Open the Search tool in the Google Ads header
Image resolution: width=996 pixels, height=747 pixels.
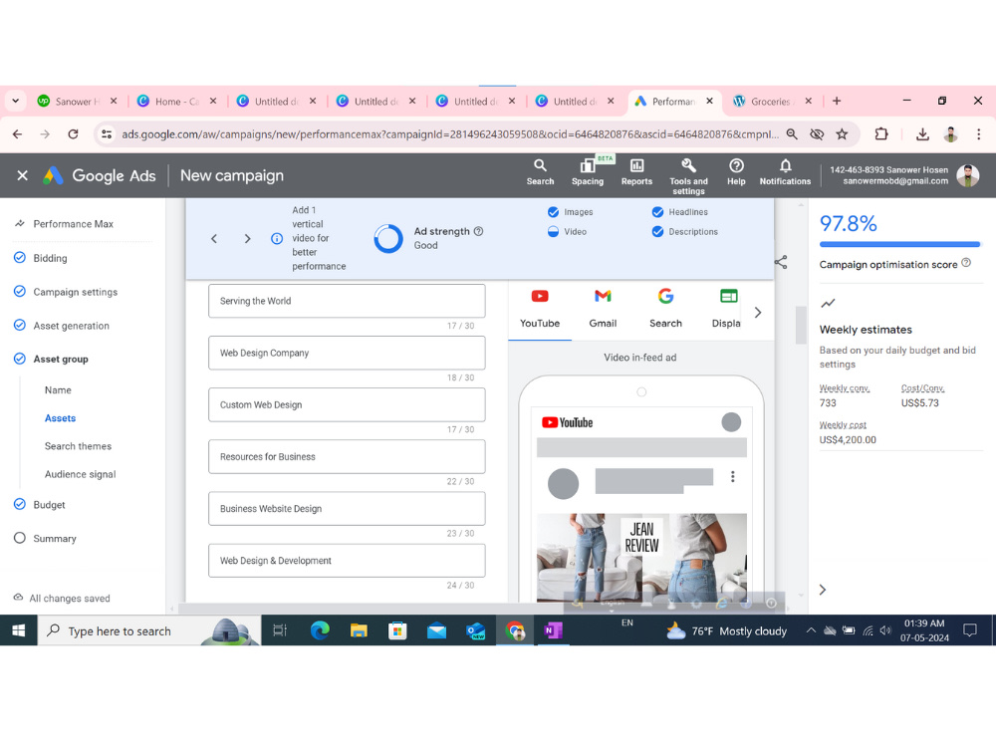(540, 172)
